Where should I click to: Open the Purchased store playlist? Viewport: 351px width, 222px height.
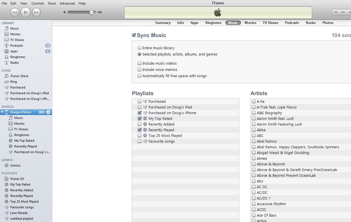[x=18, y=87]
